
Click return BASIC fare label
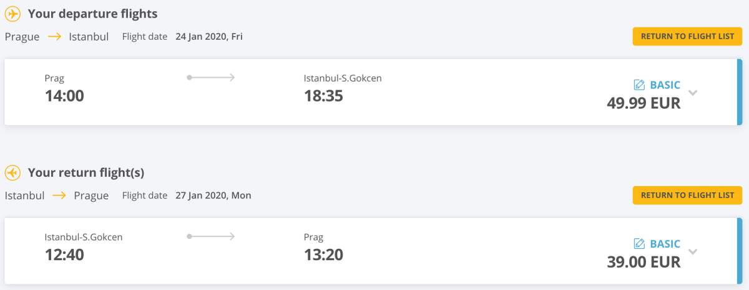point(665,243)
